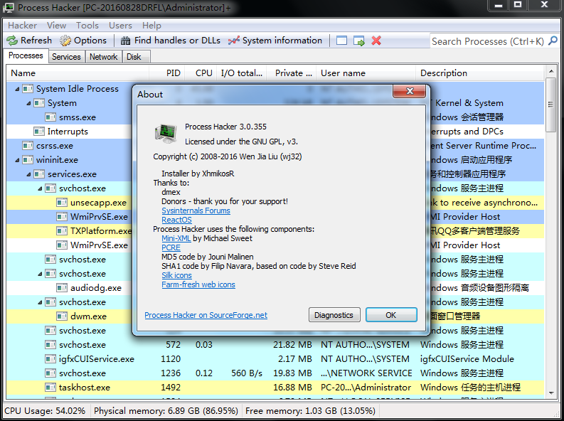Screen dimensions: 564x421
Task: Click the process list vertical scrollbar thumb
Action: (x=550, y=105)
